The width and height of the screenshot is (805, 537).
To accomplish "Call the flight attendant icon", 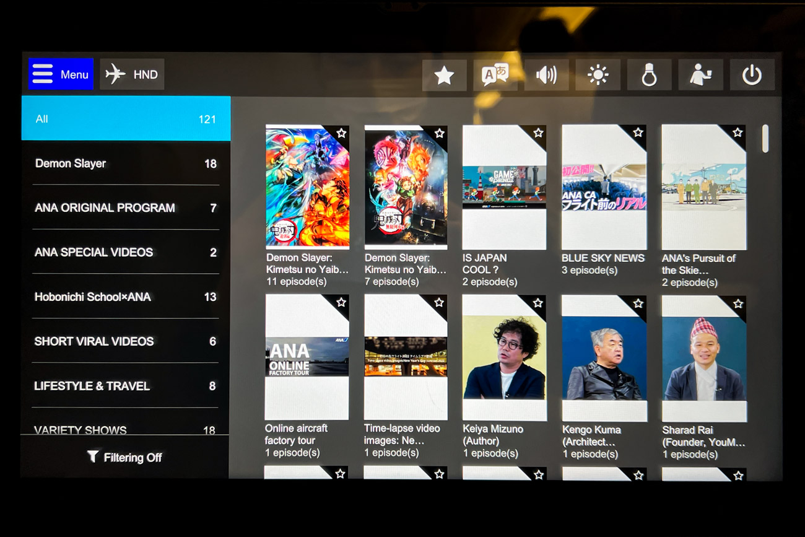I will 700,76.
